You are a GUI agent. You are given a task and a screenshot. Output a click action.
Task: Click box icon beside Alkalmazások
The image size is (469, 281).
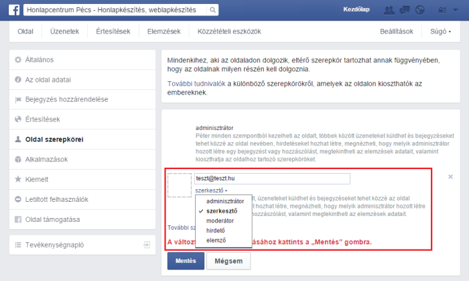18,159
